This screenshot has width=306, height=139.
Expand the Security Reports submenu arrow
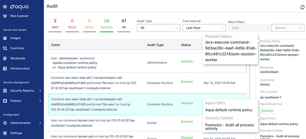[x=40, y=91]
